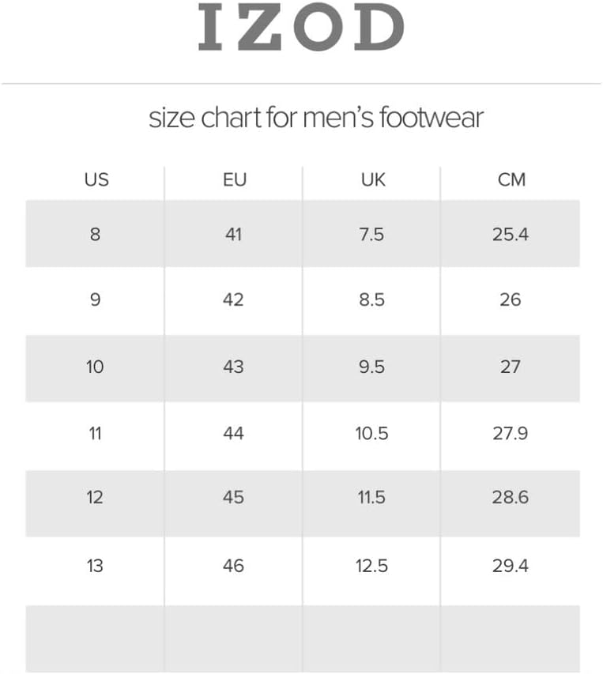This screenshot has height=674, width=603.
Task: Click UK size 9.5 cell
Action: [x=371, y=367]
